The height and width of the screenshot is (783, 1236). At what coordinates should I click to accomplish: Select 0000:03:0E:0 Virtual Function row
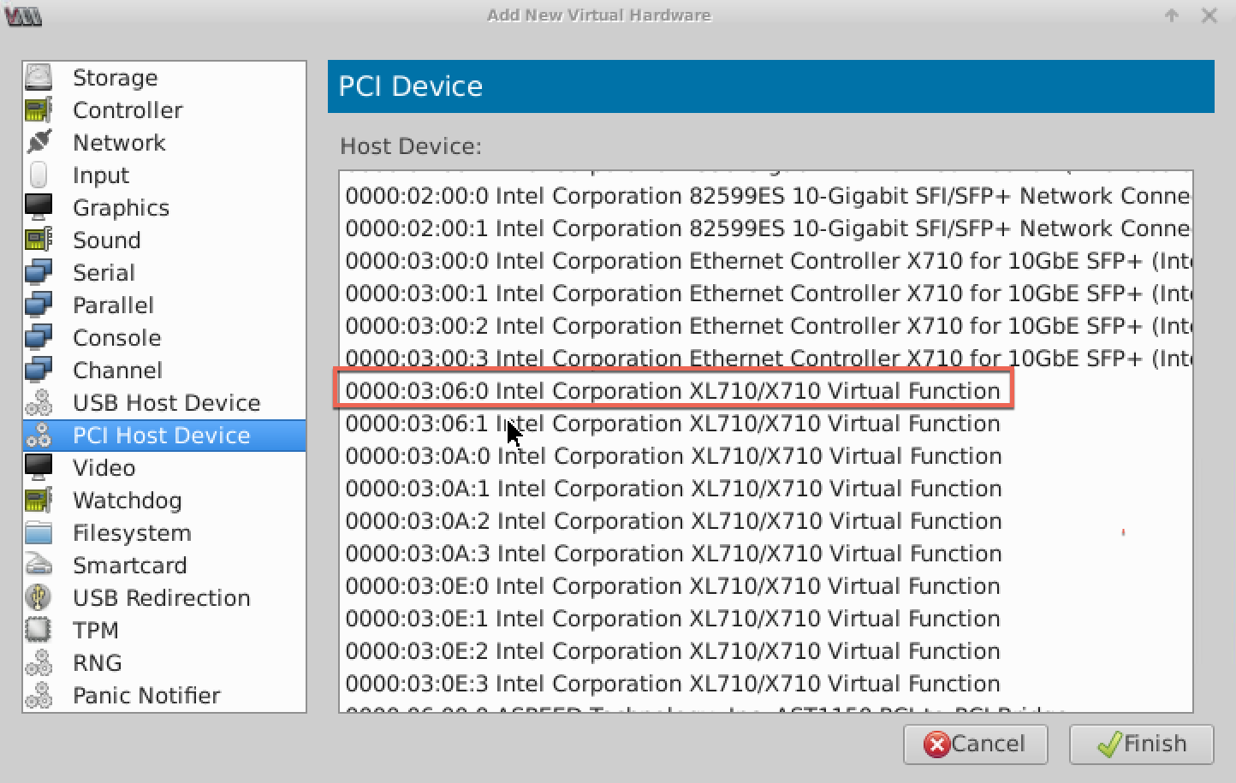tap(766, 586)
